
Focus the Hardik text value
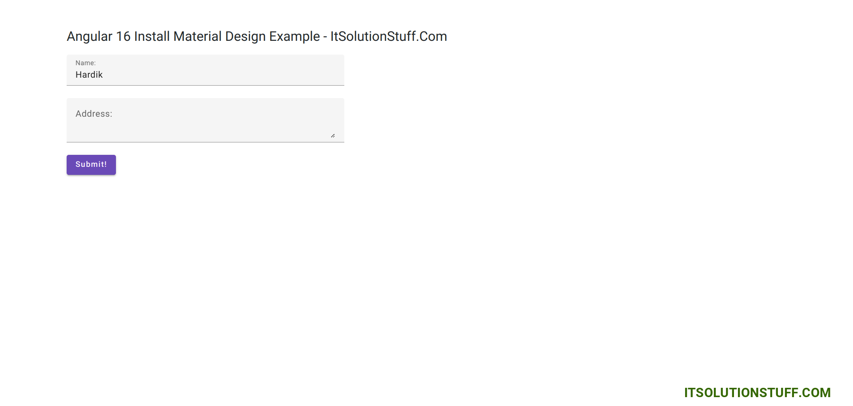(89, 75)
